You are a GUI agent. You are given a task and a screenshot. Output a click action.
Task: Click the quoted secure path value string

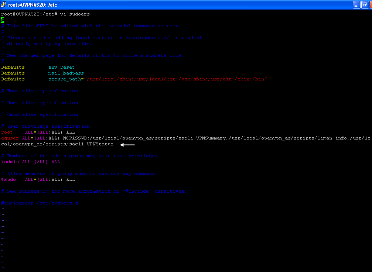click(175, 79)
